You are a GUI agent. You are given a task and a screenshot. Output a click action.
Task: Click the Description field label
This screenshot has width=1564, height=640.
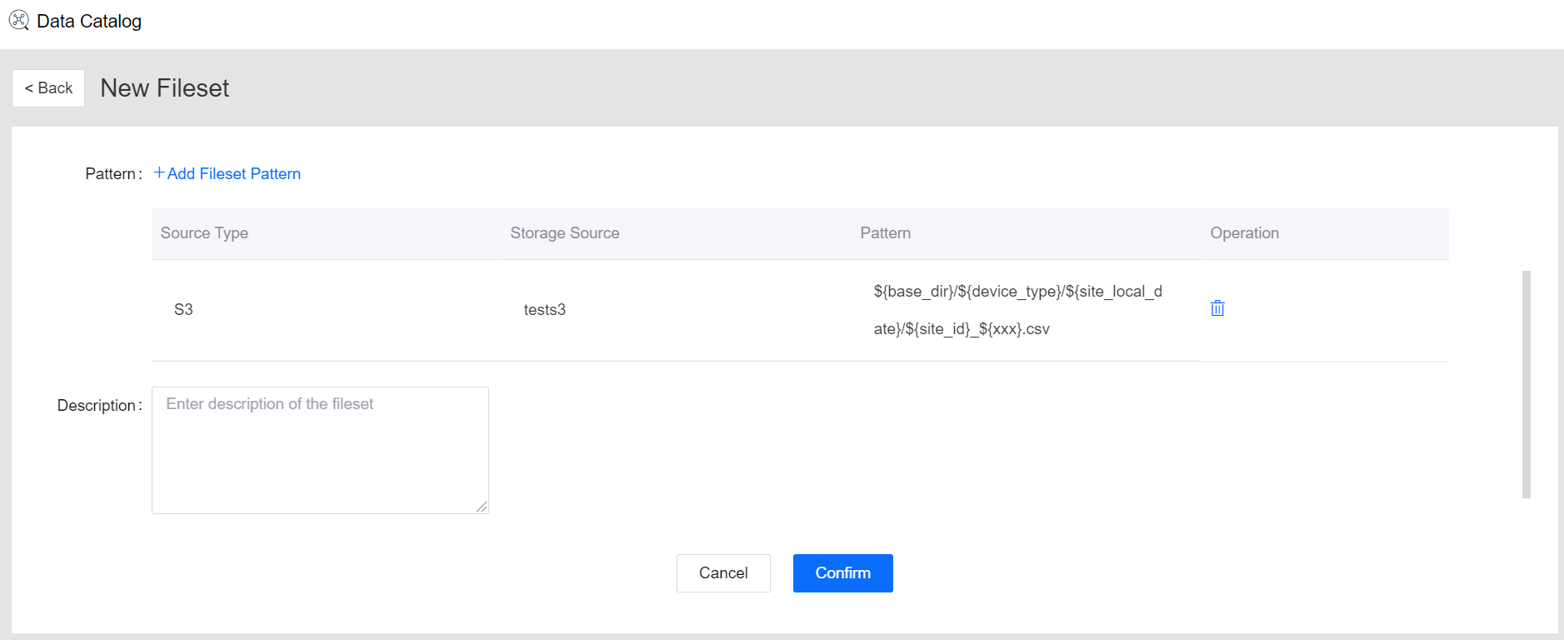tap(99, 406)
